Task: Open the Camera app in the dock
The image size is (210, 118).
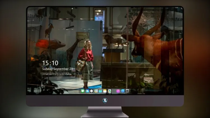Action: point(127,91)
